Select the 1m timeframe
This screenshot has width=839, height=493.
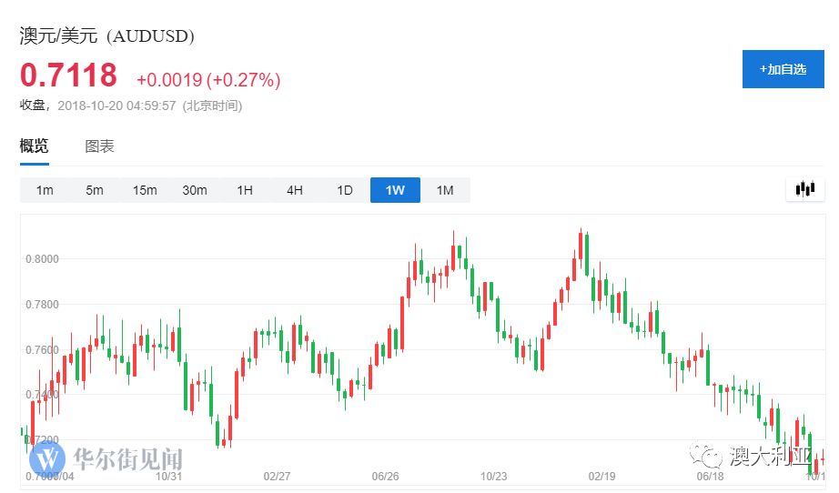click(x=45, y=190)
